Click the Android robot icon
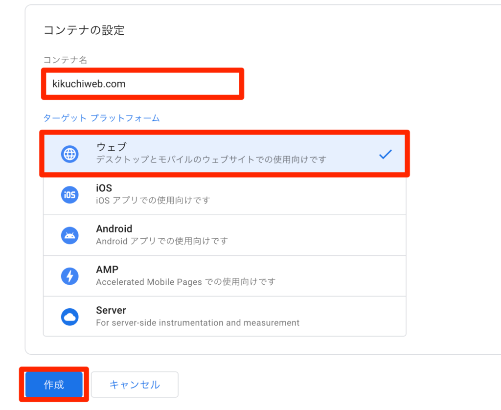This screenshot has width=501, height=410. pos(69,235)
